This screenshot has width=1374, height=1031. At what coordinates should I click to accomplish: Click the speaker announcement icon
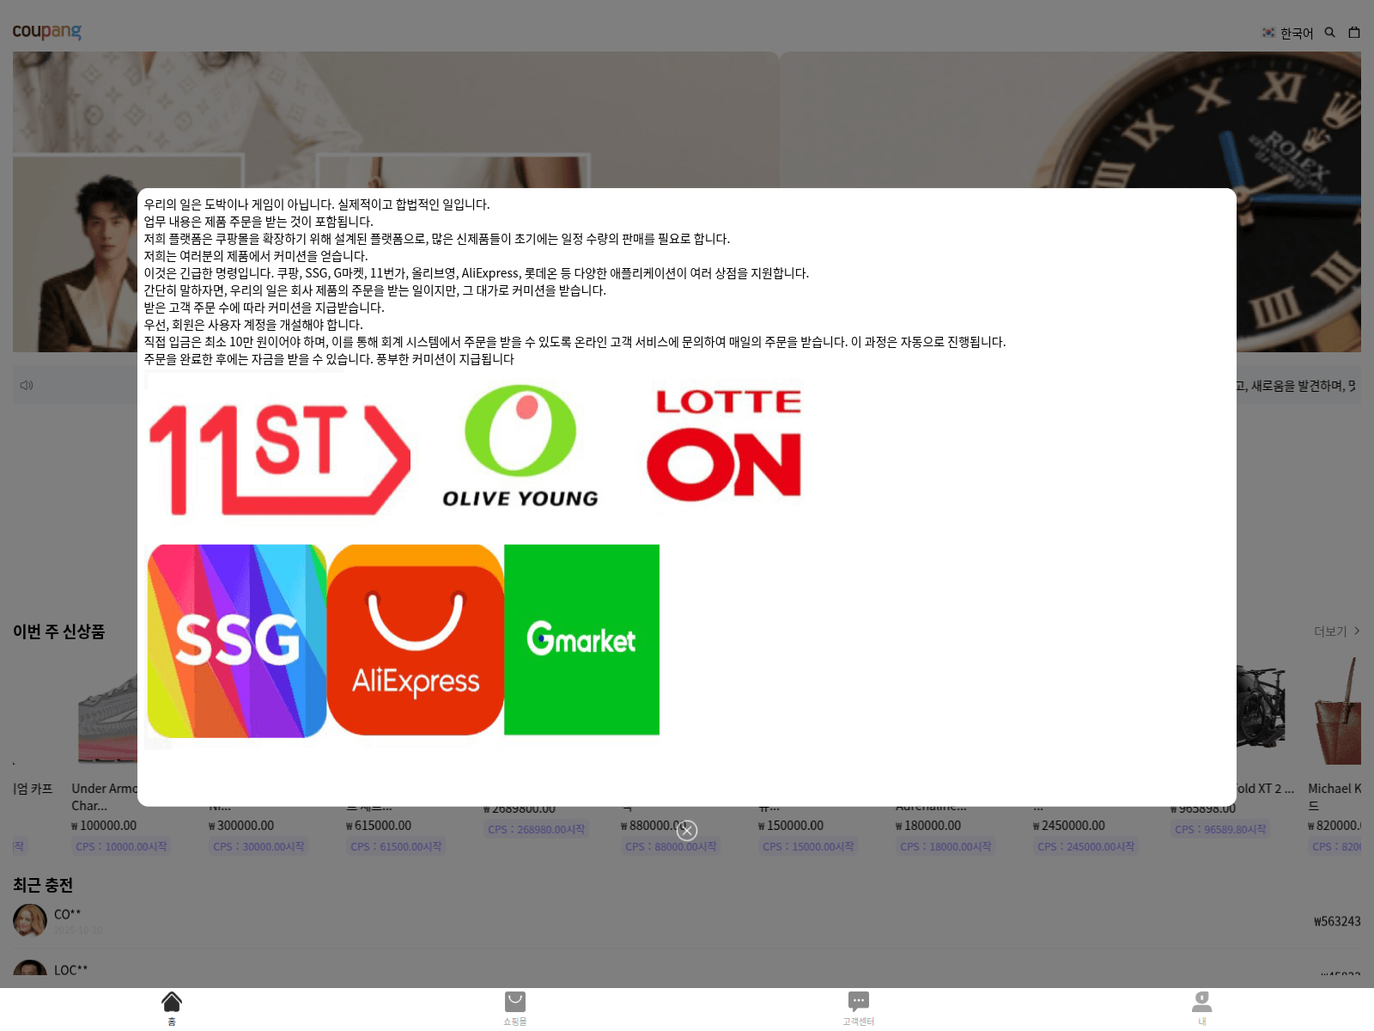click(x=27, y=386)
